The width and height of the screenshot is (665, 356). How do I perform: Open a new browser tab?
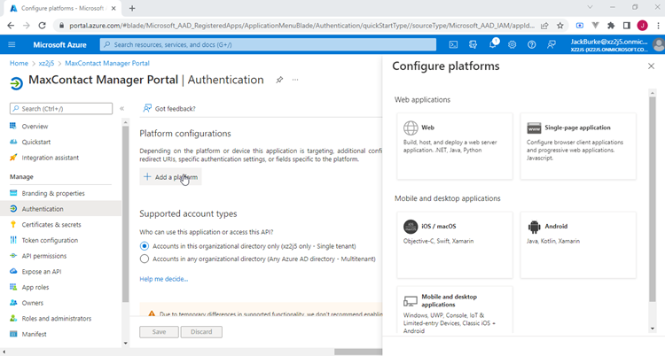point(132,8)
